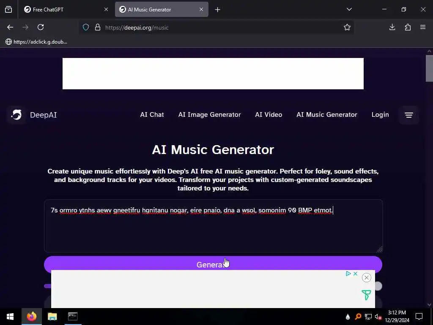Expand the list all tabs dropdown arrow

pyautogui.click(x=349, y=9)
